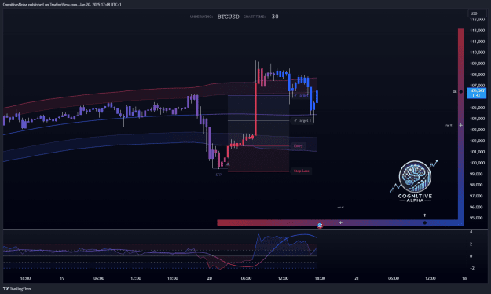Select the Stop Loss label
This screenshot has width=491, height=294.
(301, 171)
